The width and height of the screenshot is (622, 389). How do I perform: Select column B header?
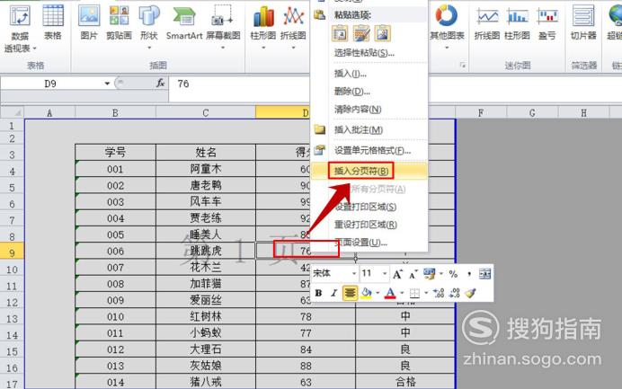pos(115,112)
